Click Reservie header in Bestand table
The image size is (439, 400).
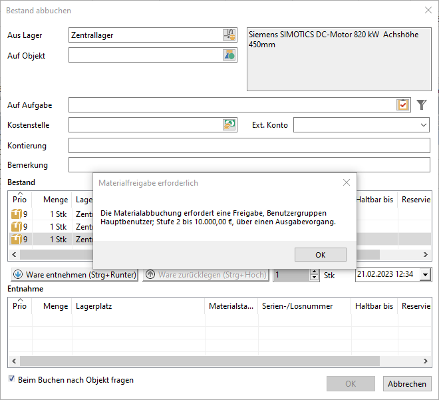click(x=416, y=200)
